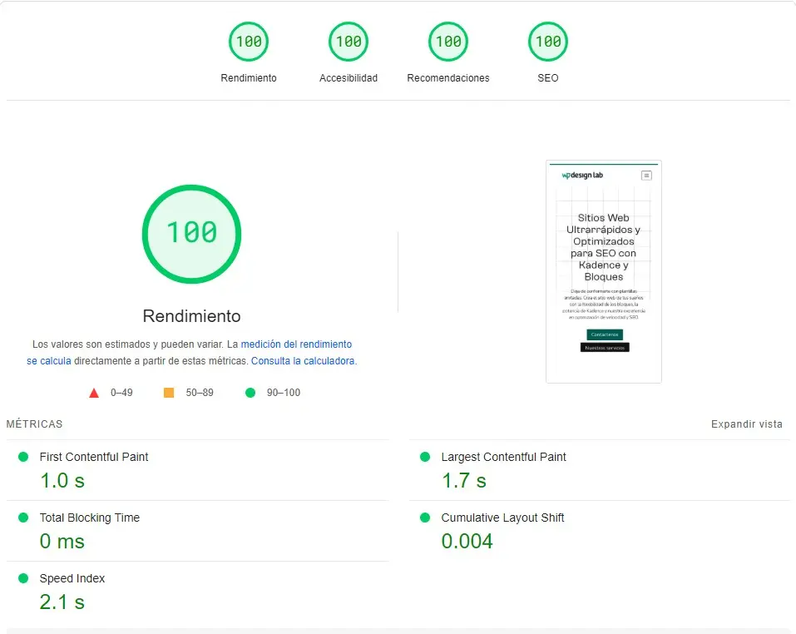
Task: Click hamburger menu icon in page thumbnail
Action: pos(646,176)
